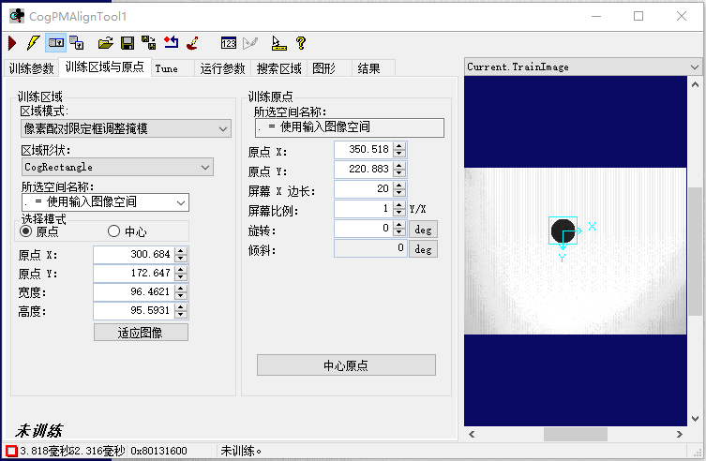Toggle the local image display icon
Viewport: 706px width, 461px height.
click(x=56, y=43)
